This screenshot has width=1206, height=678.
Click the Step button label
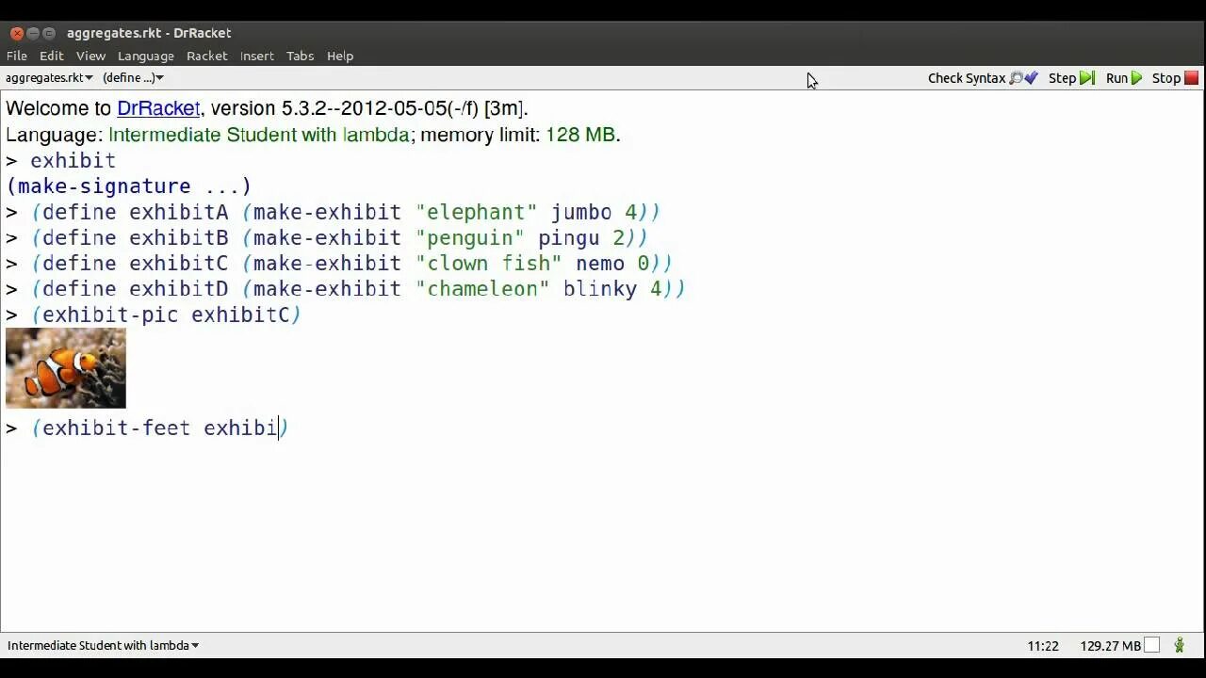(x=1062, y=78)
